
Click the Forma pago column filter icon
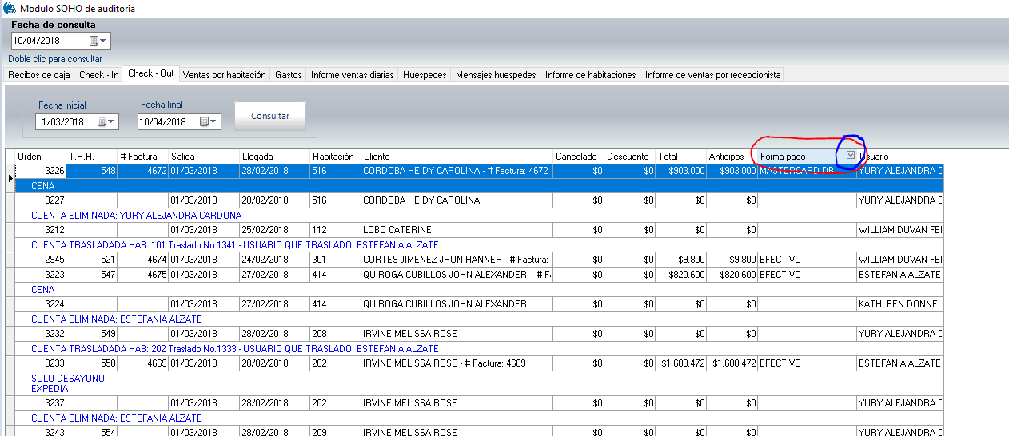pyautogui.click(x=850, y=156)
